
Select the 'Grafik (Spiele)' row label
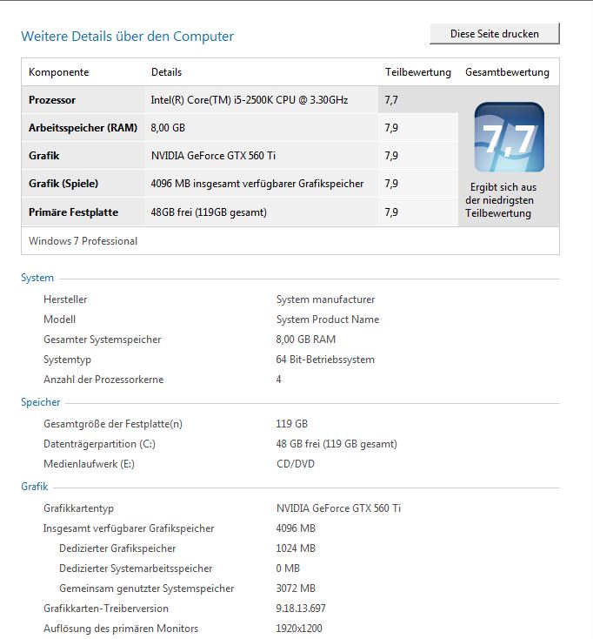pyautogui.click(x=63, y=184)
